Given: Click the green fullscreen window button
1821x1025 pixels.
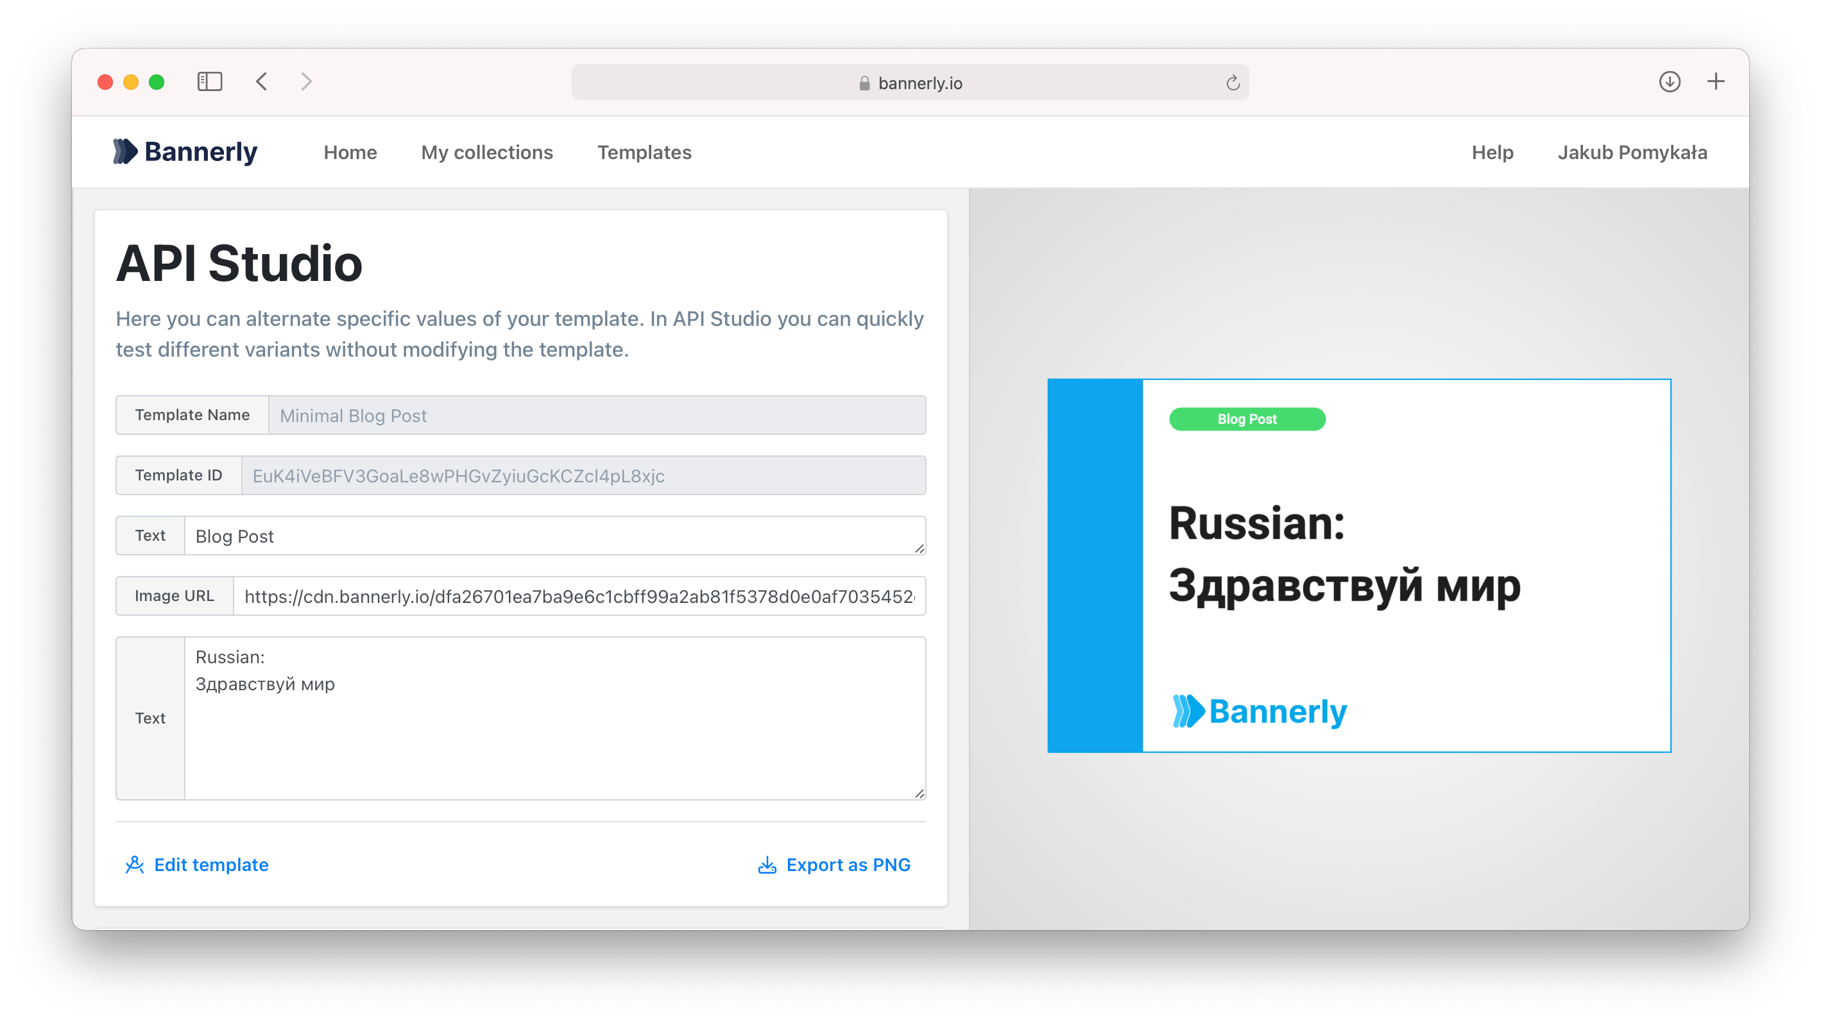Looking at the screenshot, I should 157,82.
